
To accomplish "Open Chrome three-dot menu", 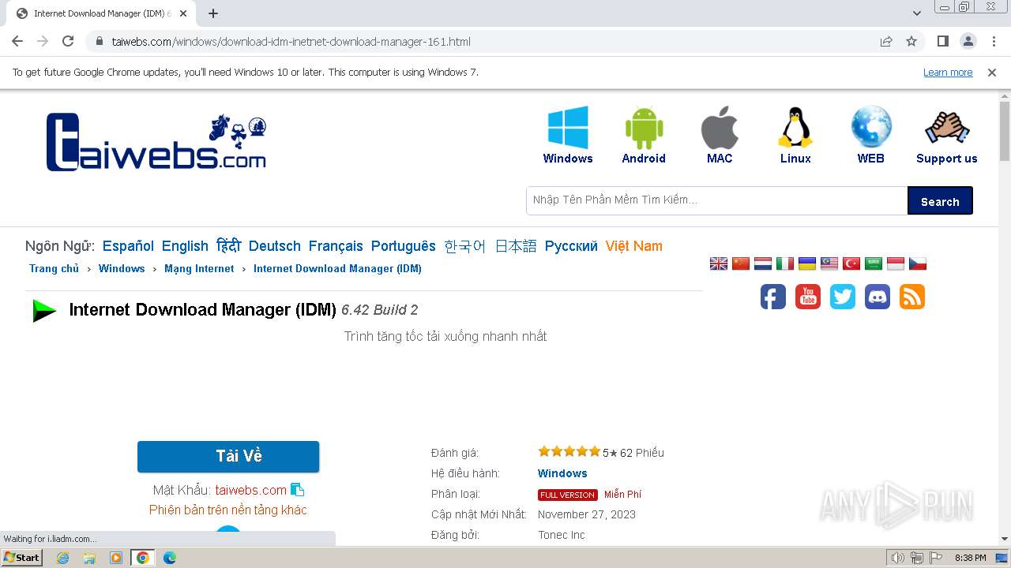I will (992, 41).
